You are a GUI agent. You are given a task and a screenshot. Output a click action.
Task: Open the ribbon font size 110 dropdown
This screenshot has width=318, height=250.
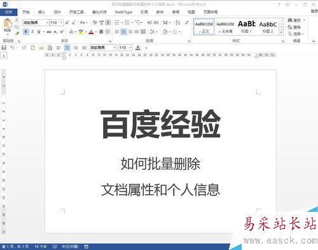61,22
